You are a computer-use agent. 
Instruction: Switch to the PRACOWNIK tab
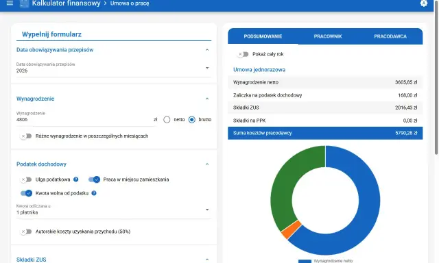click(328, 36)
